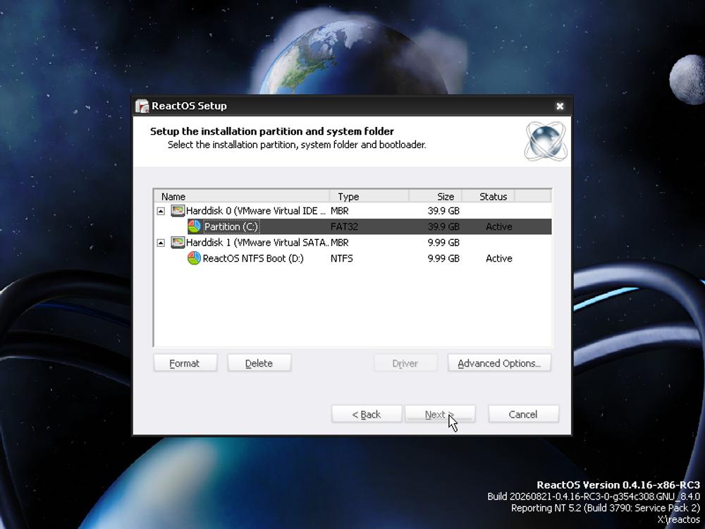
Task: Click the ReactOS logo in dialog header
Action: point(546,141)
